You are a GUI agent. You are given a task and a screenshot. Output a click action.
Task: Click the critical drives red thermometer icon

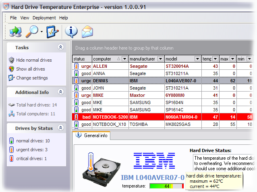click(11, 159)
